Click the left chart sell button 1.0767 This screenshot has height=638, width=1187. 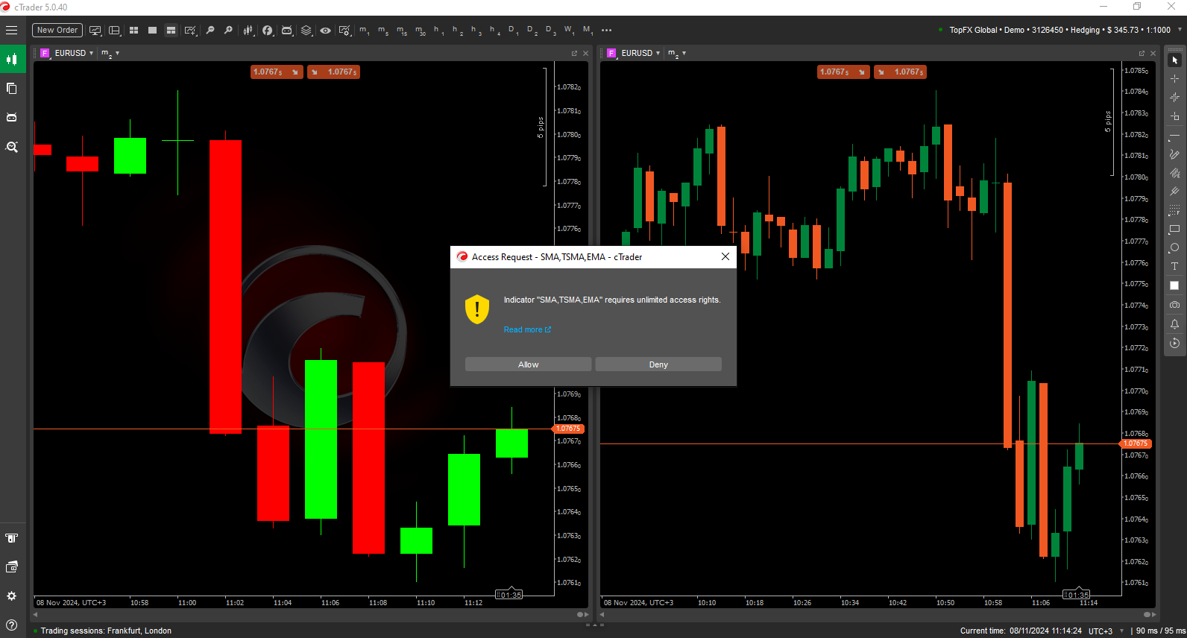(x=277, y=72)
